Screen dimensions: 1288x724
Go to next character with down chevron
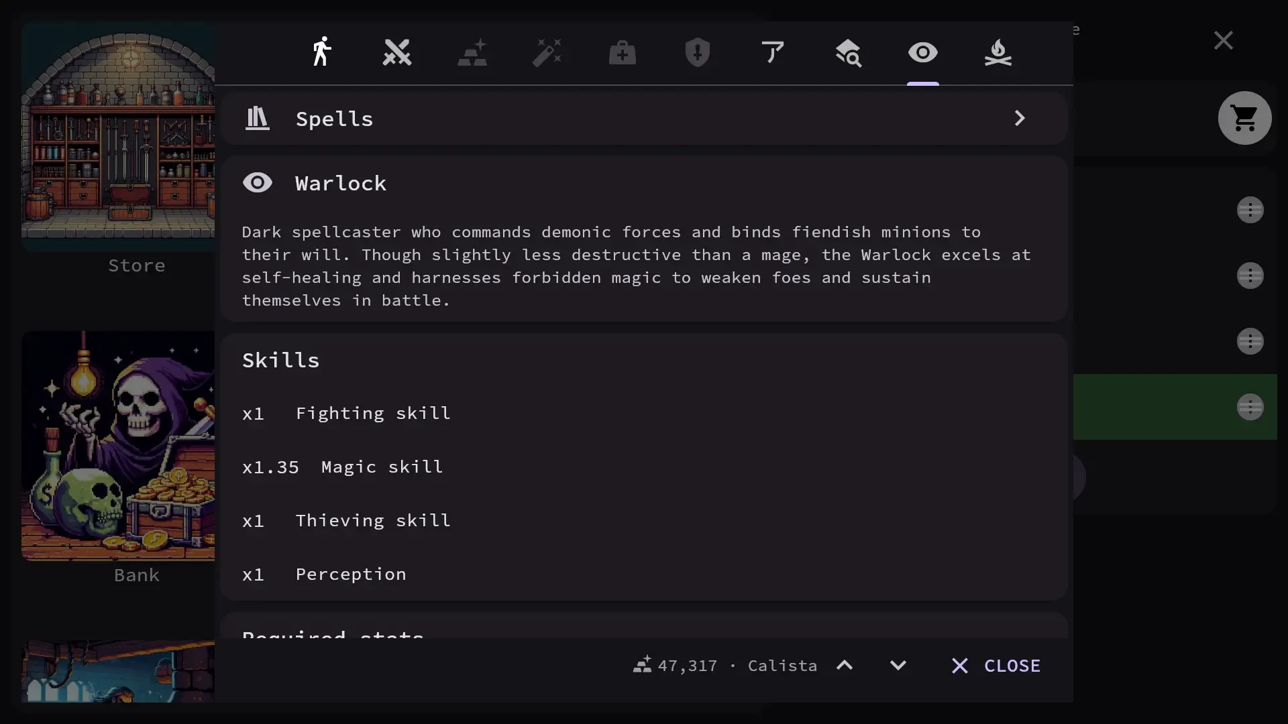(x=898, y=666)
